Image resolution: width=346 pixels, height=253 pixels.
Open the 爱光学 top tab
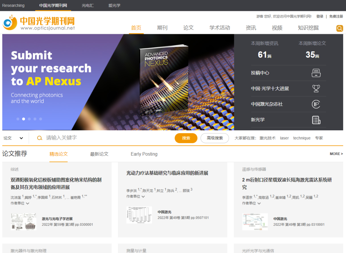(x=114, y=5)
